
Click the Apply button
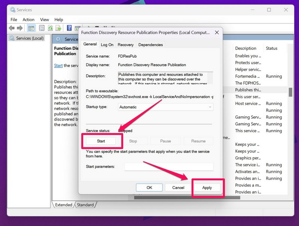click(207, 188)
